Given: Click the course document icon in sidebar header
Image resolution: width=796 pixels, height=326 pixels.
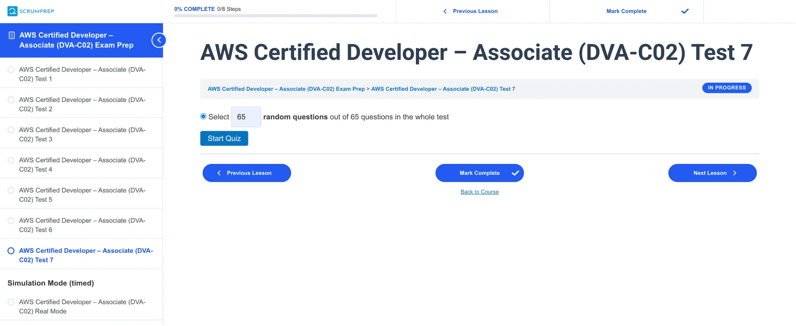Looking at the screenshot, I should pos(12,35).
